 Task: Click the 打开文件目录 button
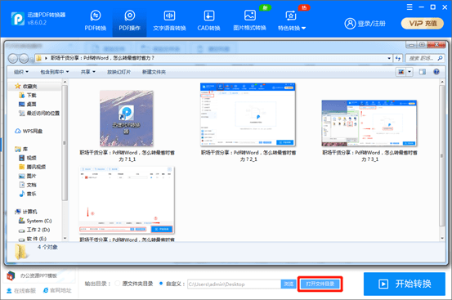(320, 284)
